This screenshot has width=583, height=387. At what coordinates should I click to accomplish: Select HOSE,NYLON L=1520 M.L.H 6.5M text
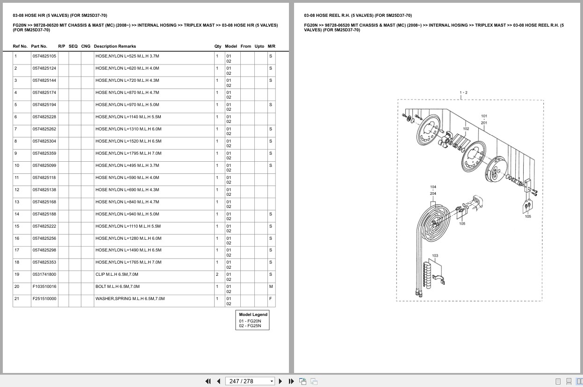[128, 141]
